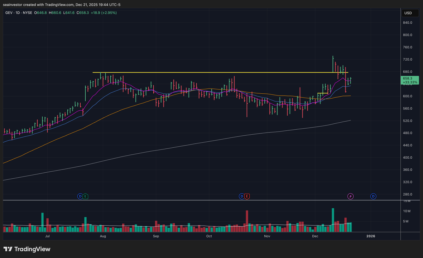Click the green earnings E marker in July
The image size is (423, 258).
[85, 196]
